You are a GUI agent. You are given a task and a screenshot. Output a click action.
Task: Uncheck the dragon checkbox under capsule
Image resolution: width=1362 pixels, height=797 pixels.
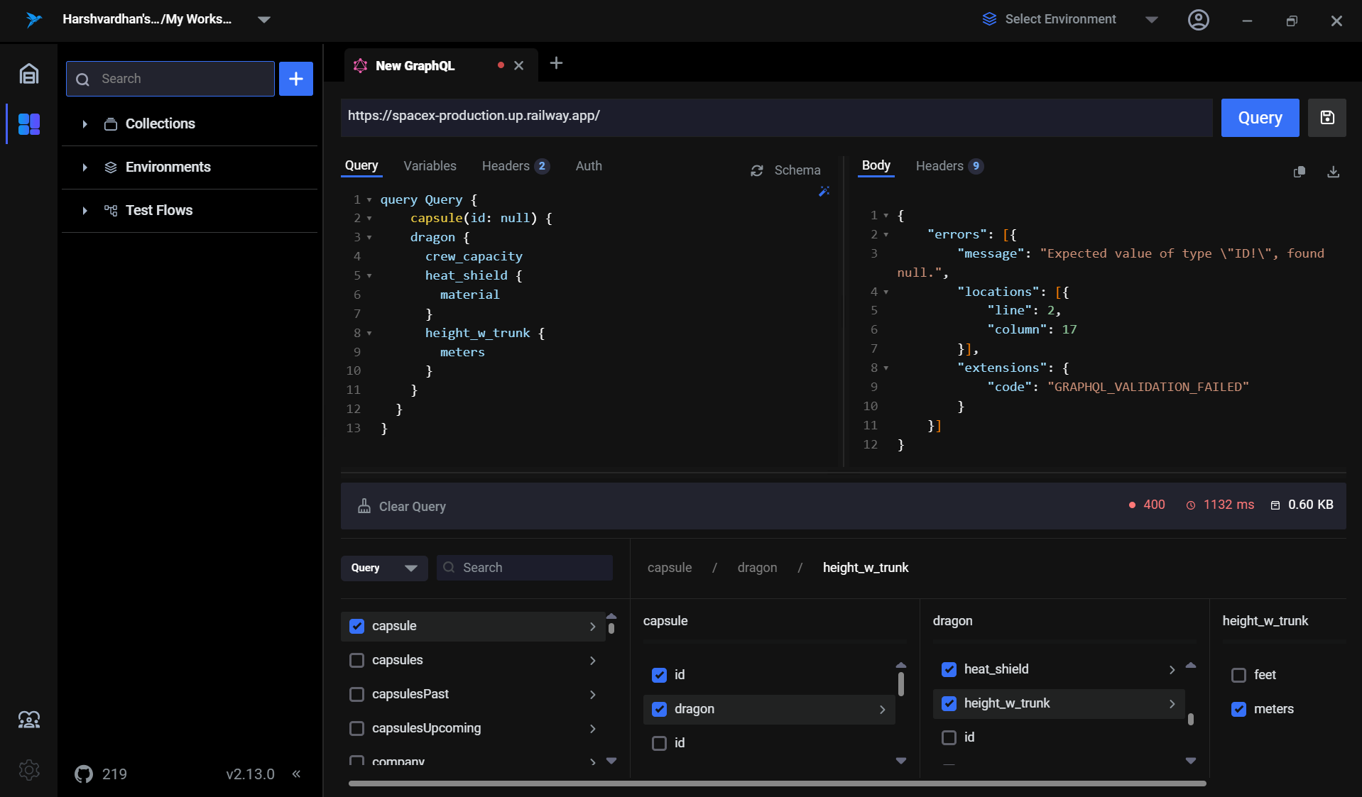point(660,710)
